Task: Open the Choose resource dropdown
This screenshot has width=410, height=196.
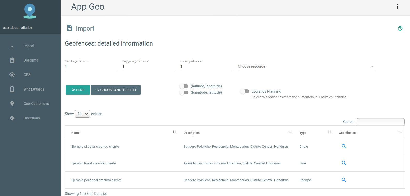Action: click(307, 66)
